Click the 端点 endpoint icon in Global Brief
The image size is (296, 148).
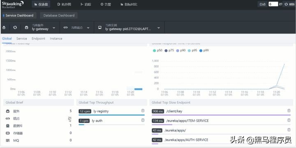tap(7, 118)
